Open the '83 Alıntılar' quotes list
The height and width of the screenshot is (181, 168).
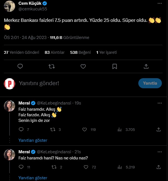click(x=55, y=52)
